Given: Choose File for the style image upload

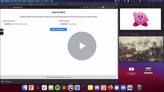Looking at the screenshot, I should [x=64, y=24].
